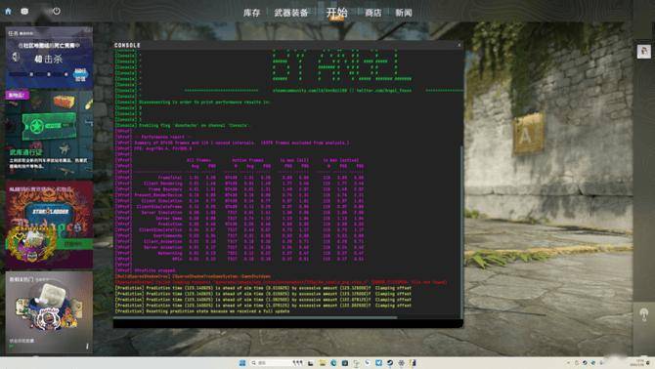Click the Steam icon in taskbar
The width and height of the screenshot is (655, 369).
(389, 363)
